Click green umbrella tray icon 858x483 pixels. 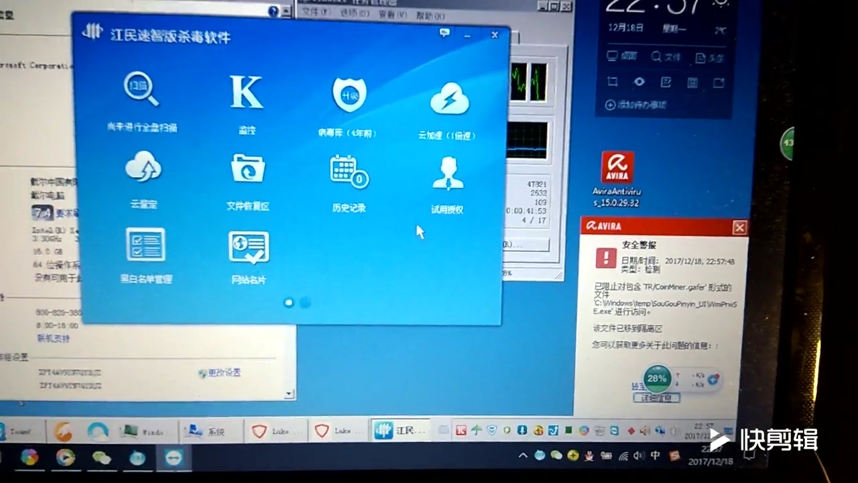coord(477,430)
